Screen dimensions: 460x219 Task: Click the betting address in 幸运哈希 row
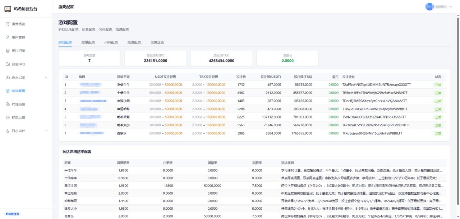tap(375, 109)
